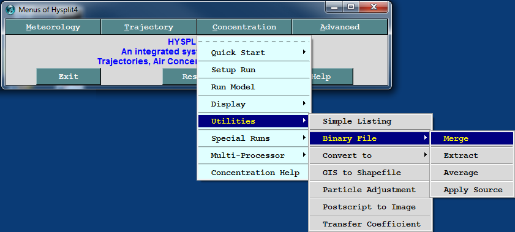
Task: Click the Help button
Action: coord(332,77)
